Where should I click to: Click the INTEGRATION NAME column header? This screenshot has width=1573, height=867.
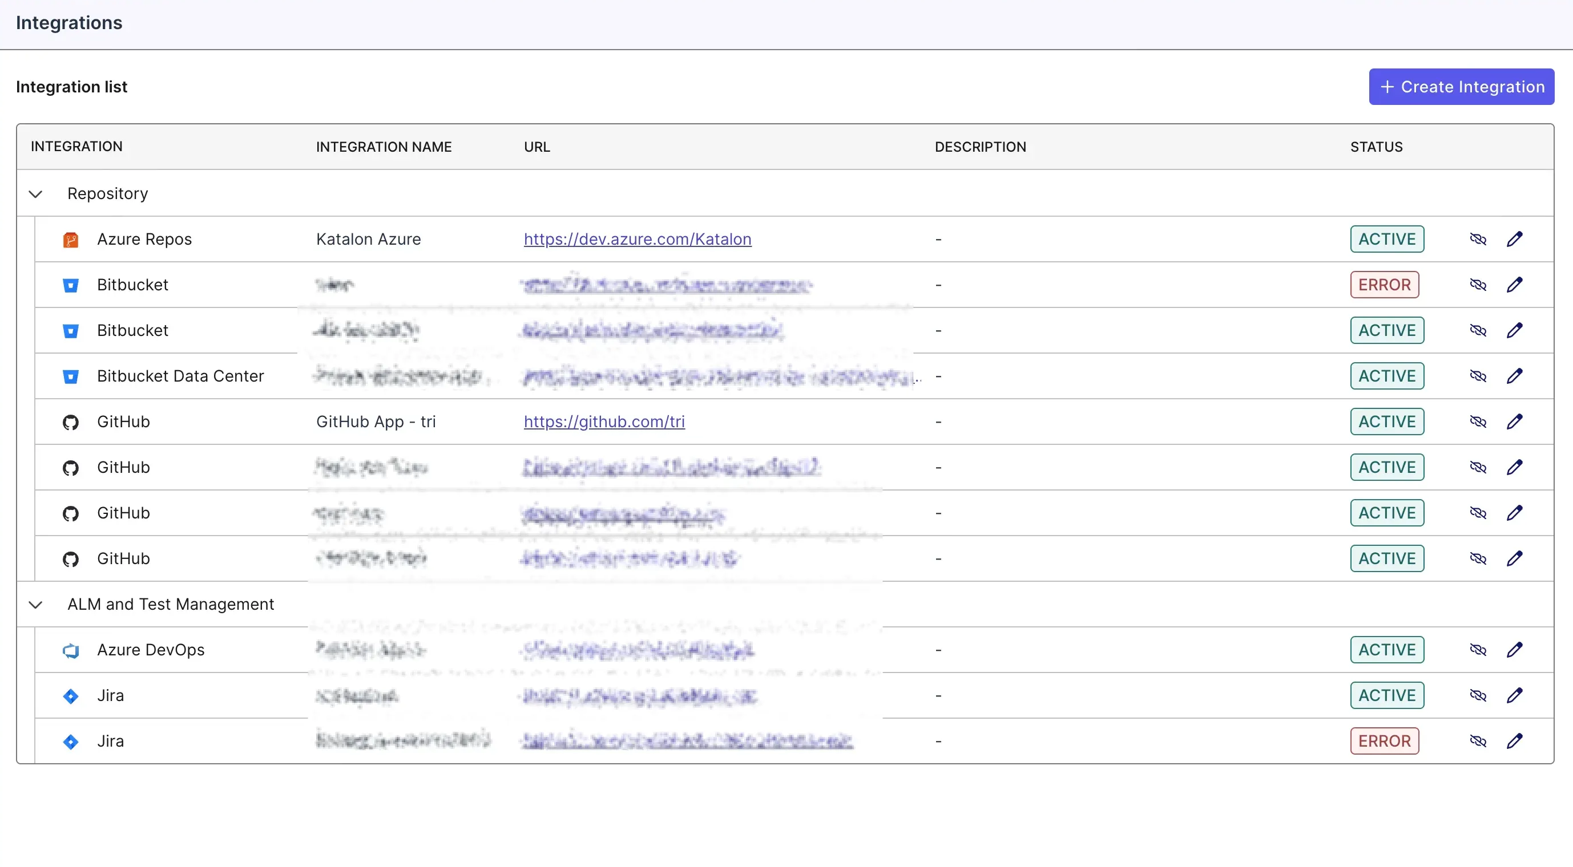pos(384,147)
